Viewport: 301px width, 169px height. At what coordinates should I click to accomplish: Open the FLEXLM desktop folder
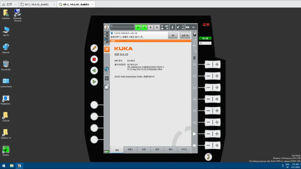6,117
